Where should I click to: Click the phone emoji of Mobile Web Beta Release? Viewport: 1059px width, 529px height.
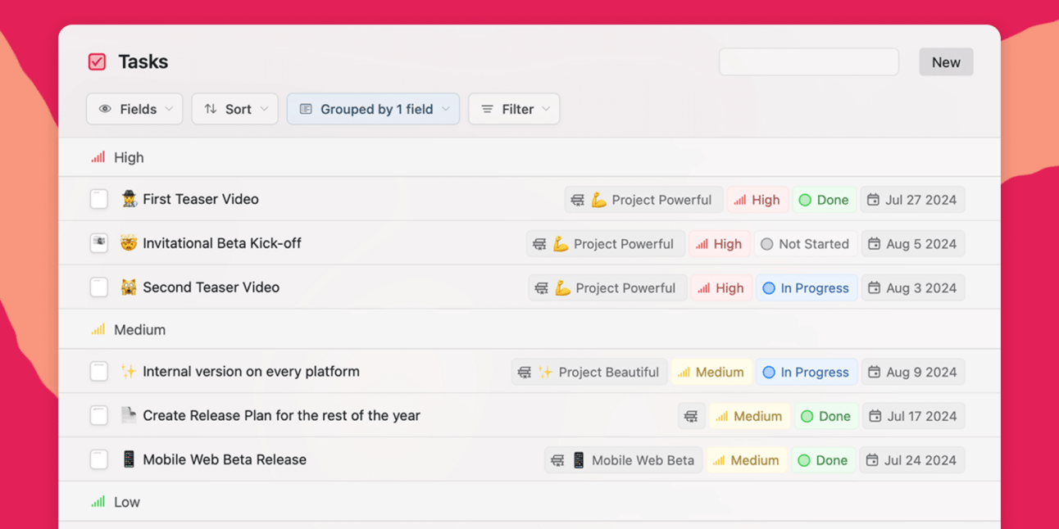[129, 459]
